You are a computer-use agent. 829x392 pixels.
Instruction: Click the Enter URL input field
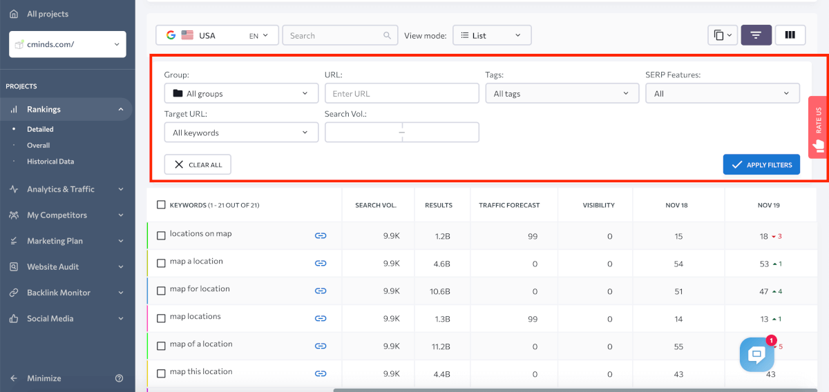[x=401, y=93]
